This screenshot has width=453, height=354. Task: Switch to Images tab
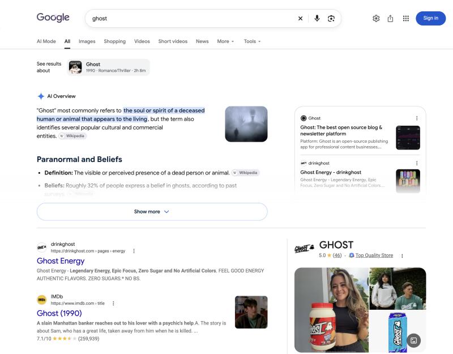pyautogui.click(x=87, y=41)
